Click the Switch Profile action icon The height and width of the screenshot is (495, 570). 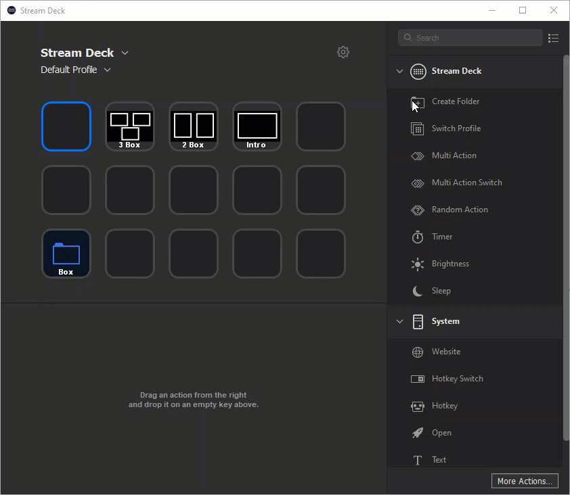click(417, 128)
